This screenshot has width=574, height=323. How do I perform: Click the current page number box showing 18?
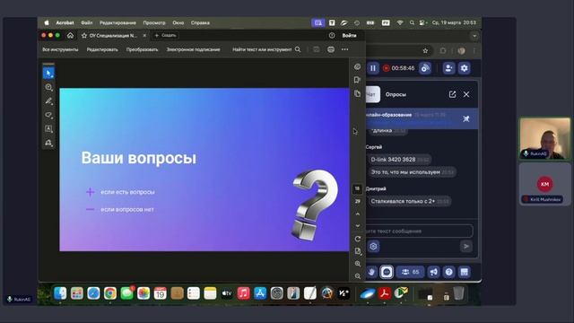[357, 188]
